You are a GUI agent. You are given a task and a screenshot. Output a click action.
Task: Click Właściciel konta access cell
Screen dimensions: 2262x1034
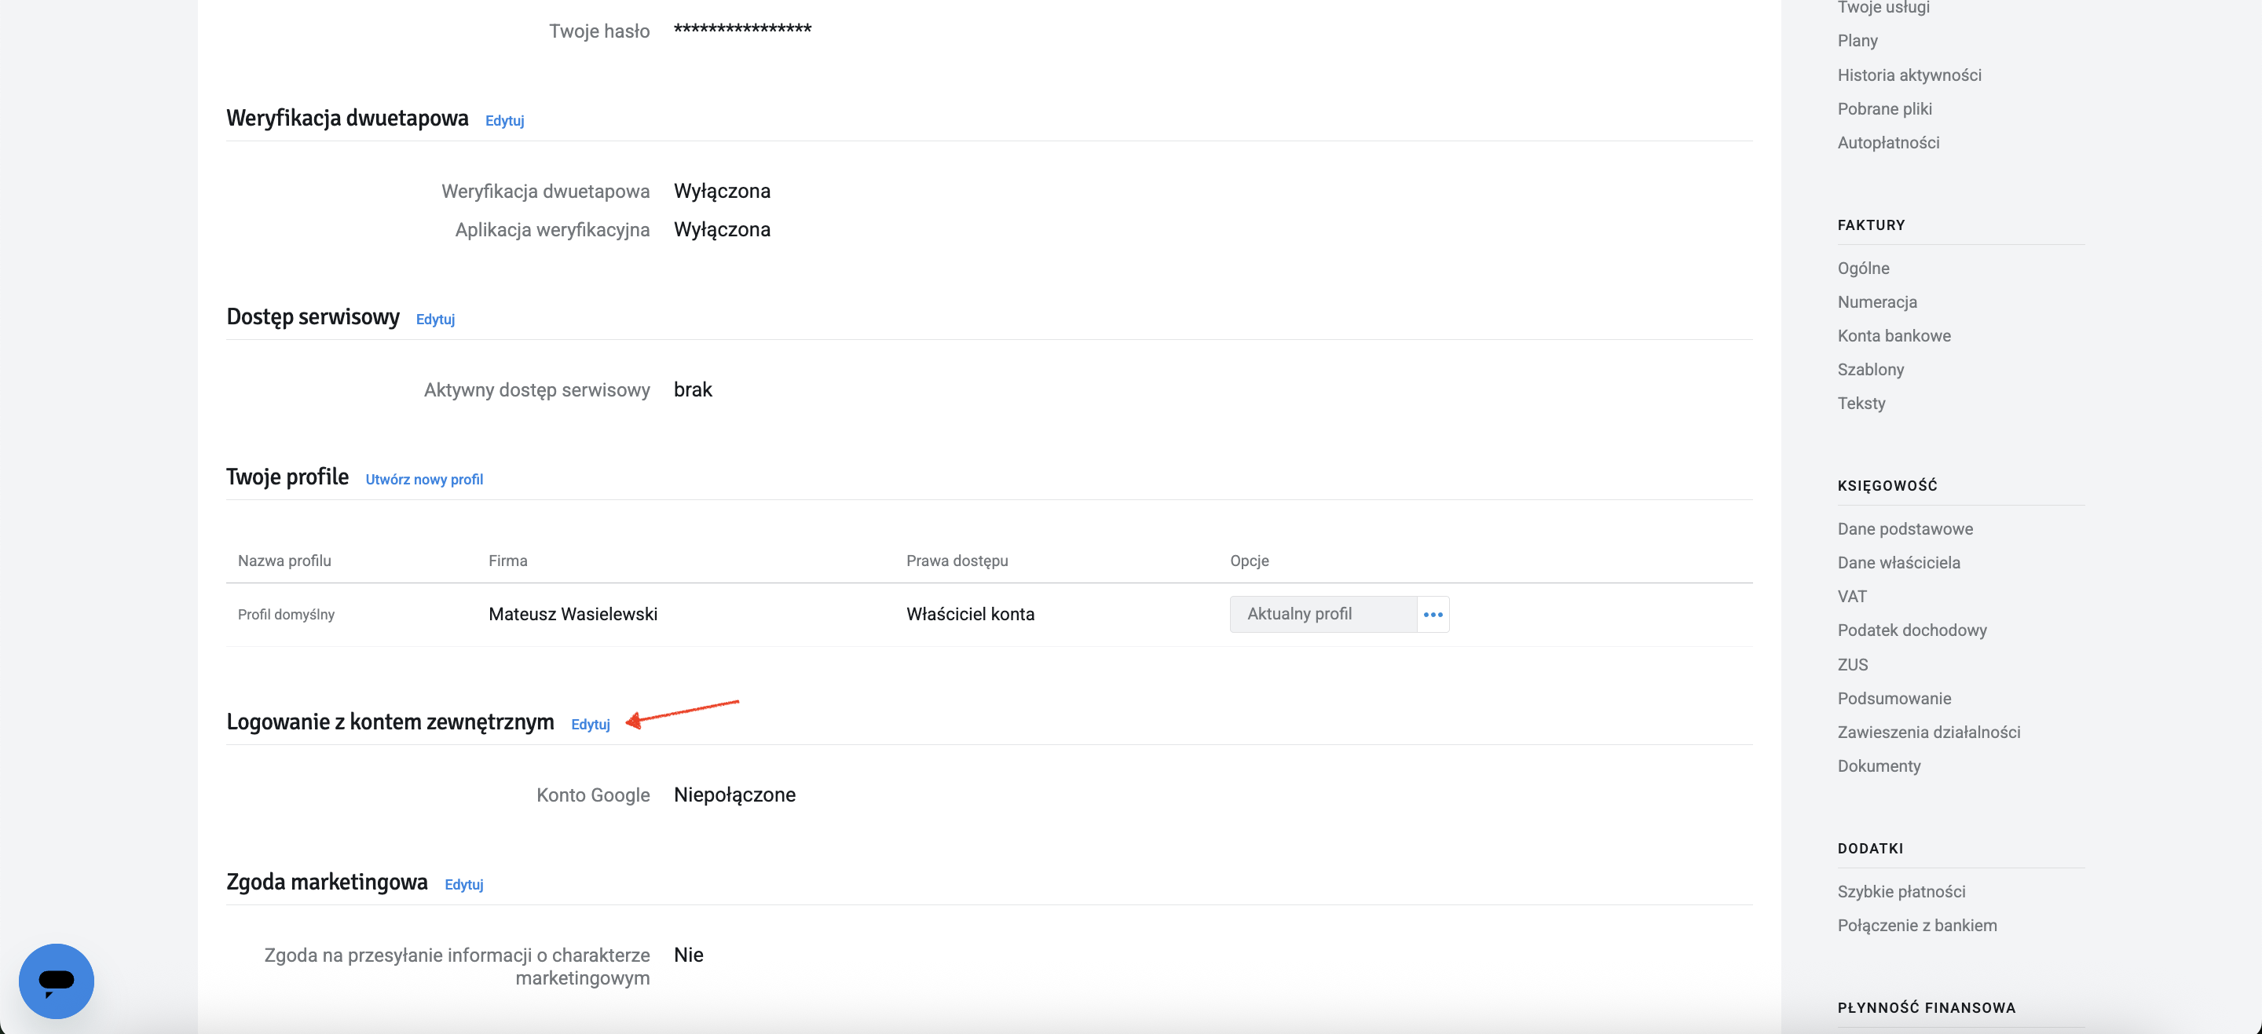[970, 615]
